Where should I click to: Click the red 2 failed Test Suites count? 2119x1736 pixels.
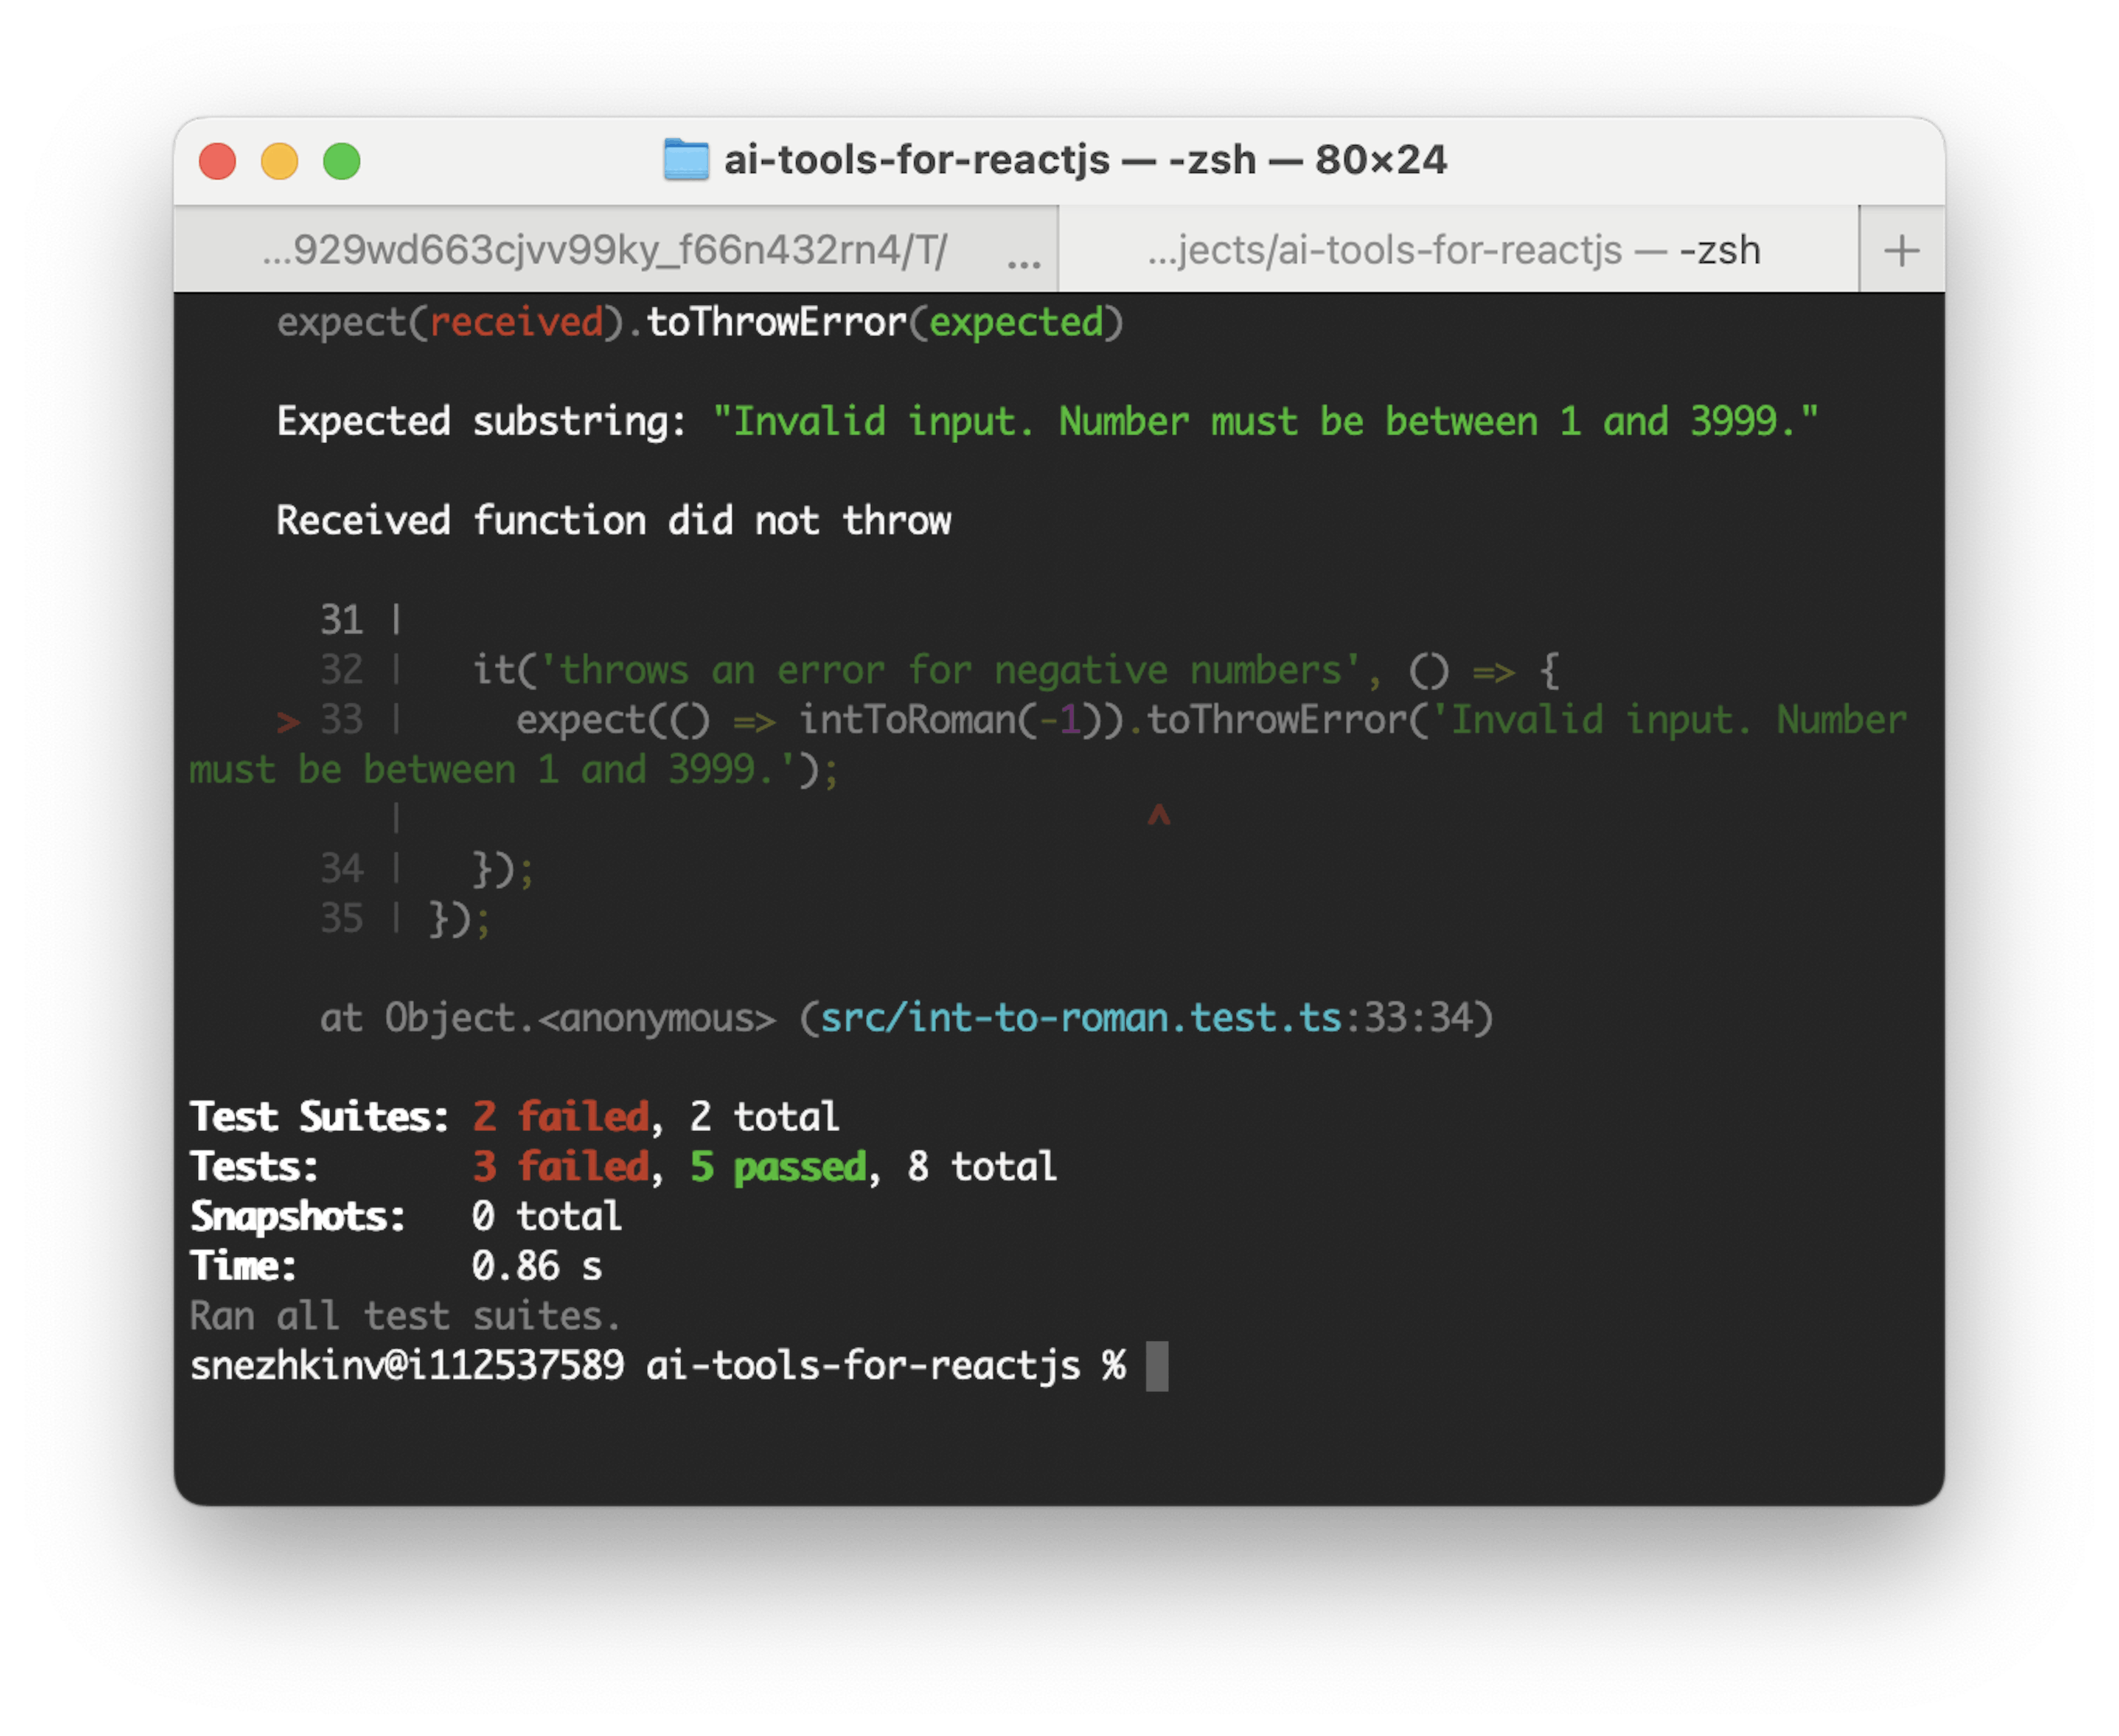click(x=560, y=1116)
